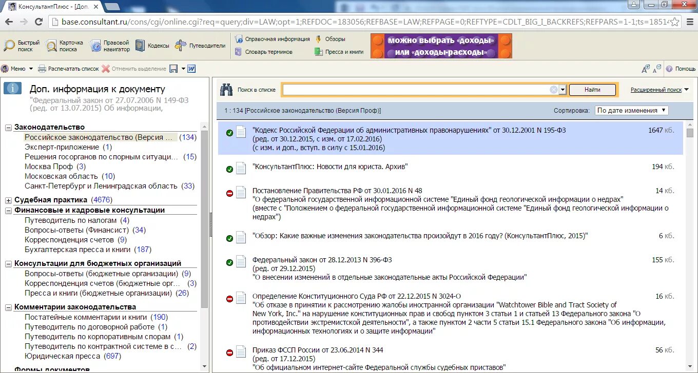Select Путеводитель по налогам (4)
Screen dimensions: 698x373
[x=77, y=220]
